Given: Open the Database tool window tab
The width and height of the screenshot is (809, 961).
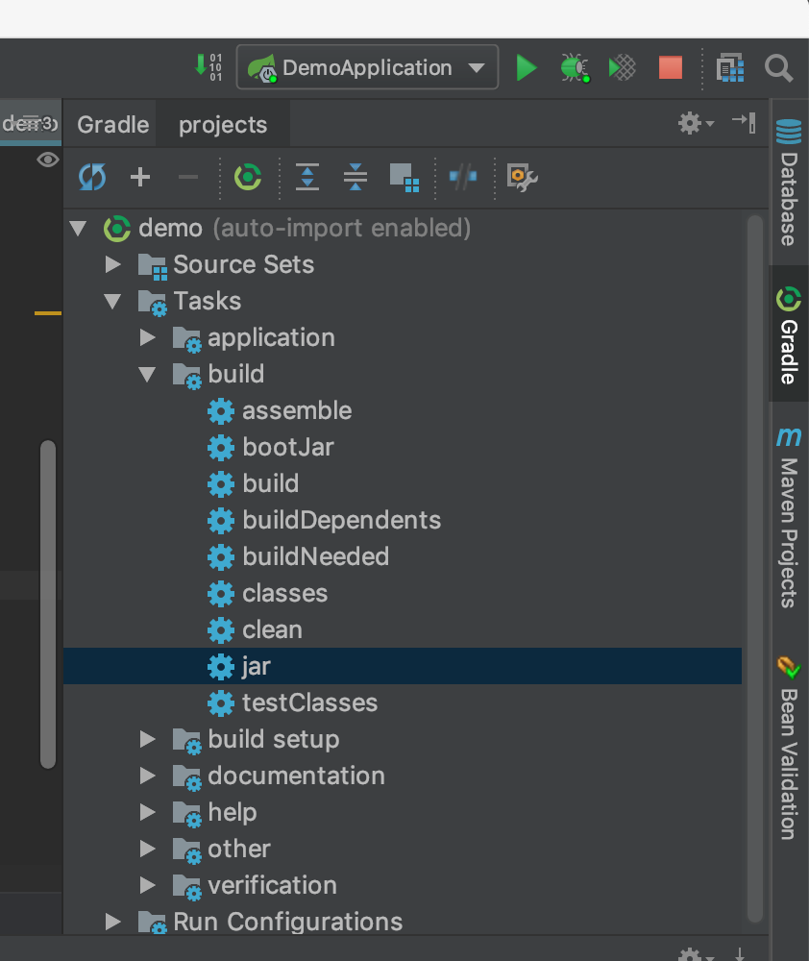Looking at the screenshot, I should 788,183.
